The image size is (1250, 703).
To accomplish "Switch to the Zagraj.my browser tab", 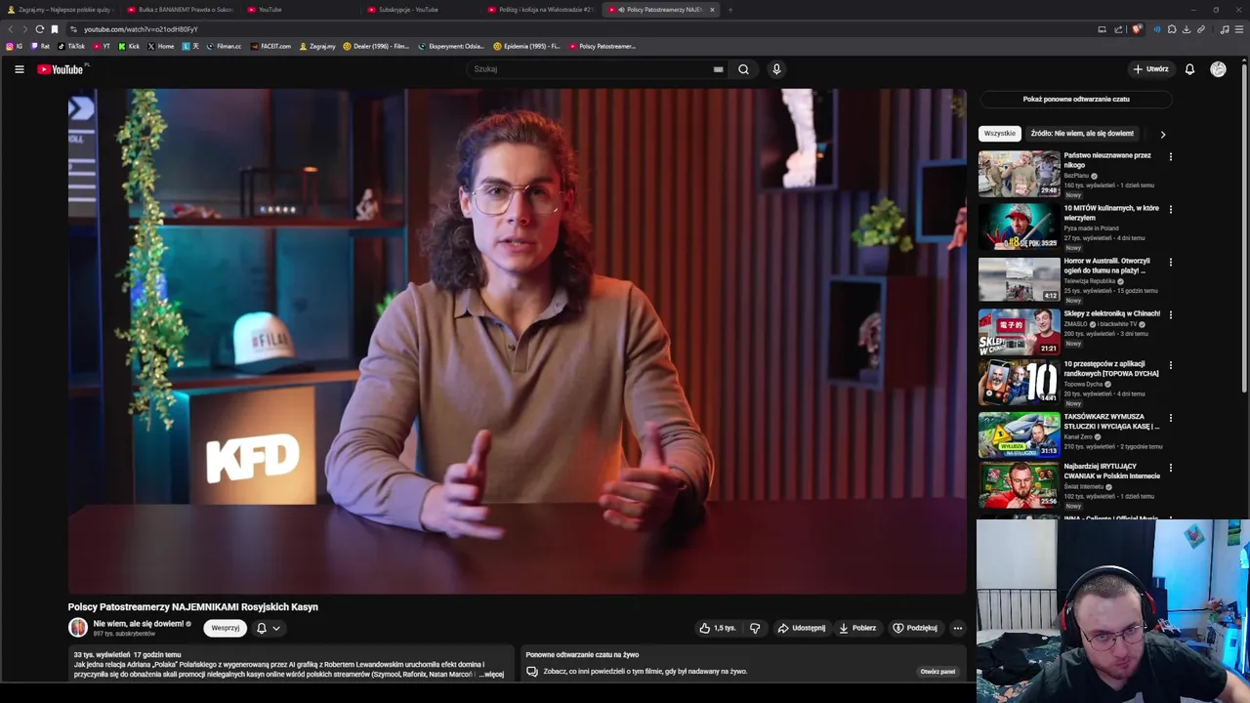I will pos(59,10).
